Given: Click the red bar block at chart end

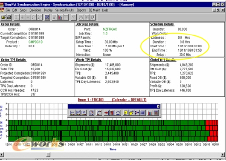Looking at the screenshot, I should click(212, 130).
